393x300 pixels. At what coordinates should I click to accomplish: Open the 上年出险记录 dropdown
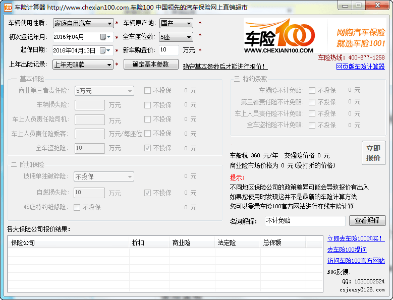pyautogui.click(x=110, y=65)
